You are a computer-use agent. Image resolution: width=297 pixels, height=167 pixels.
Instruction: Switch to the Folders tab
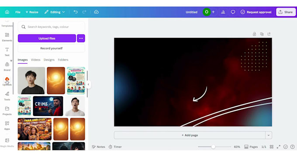pyautogui.click(x=63, y=60)
